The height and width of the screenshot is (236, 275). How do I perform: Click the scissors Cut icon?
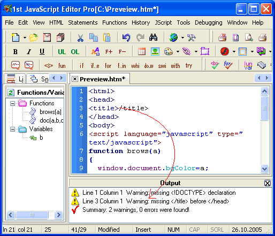pyautogui.click(x=80, y=37)
